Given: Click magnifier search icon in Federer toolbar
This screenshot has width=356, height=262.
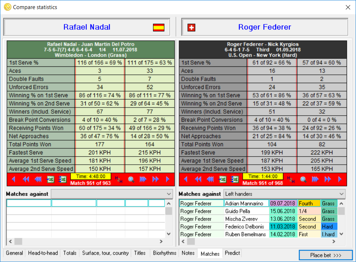Looking at the screenshot, I should 303,180.
